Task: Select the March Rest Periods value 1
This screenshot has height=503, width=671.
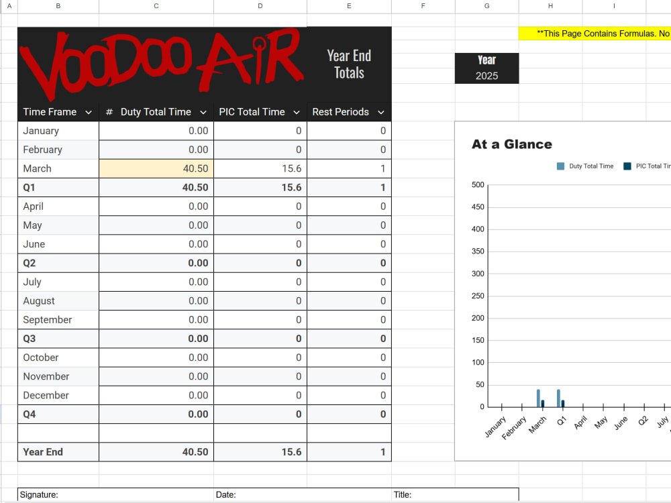Action: [x=349, y=168]
